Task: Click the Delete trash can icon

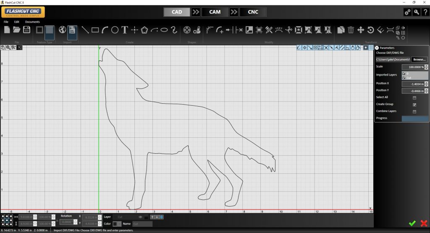Action: point(350,30)
